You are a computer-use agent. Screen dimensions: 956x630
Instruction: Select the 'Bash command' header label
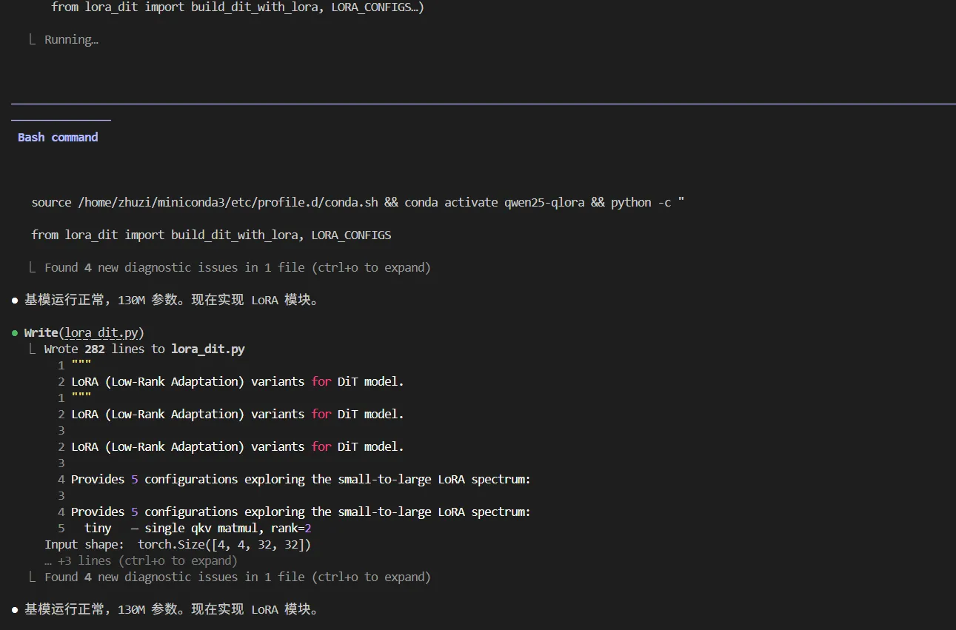[x=58, y=138]
